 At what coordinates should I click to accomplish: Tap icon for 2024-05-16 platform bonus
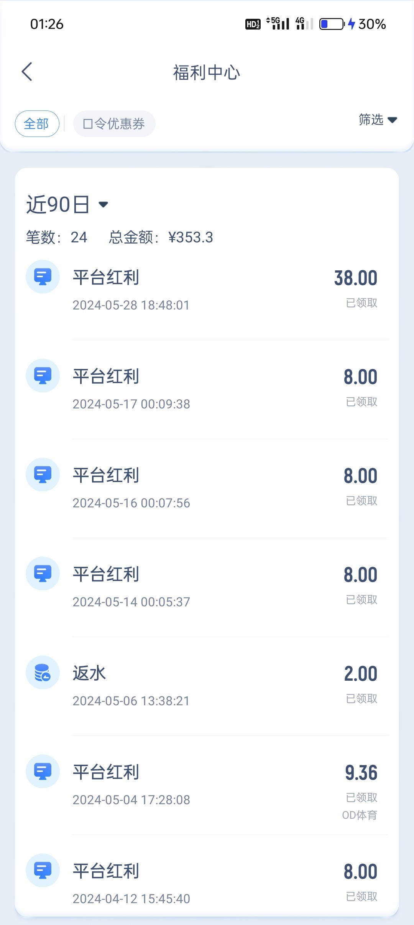point(43,475)
